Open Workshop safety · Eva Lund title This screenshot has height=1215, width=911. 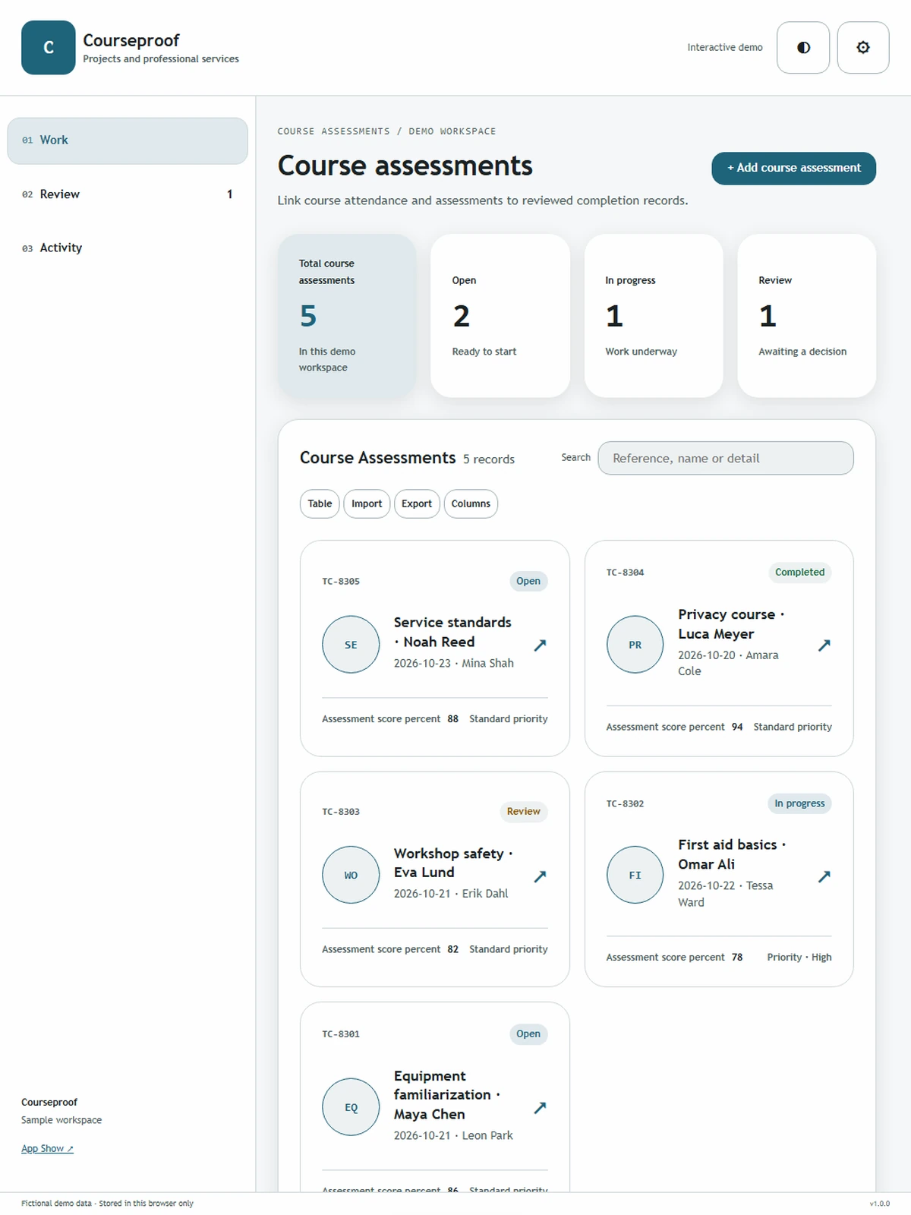453,863
